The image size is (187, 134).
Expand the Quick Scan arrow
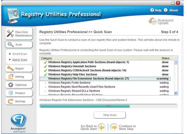tap(10, 60)
